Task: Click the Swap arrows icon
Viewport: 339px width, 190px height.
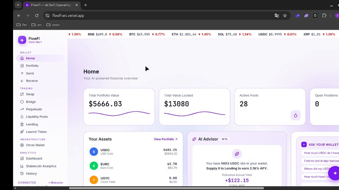Action: 22,94
